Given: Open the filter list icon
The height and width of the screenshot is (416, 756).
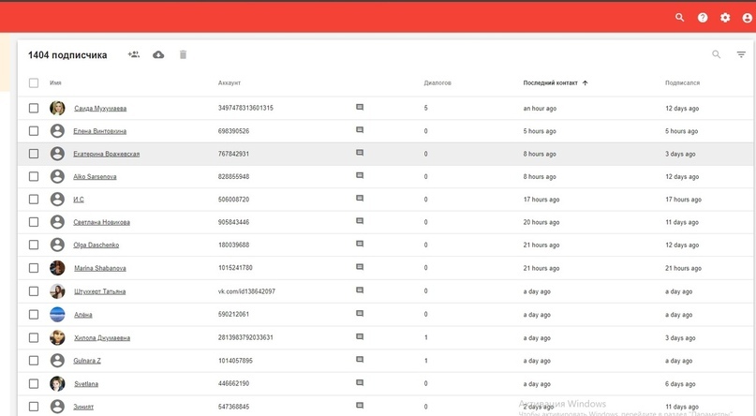Looking at the screenshot, I should pyautogui.click(x=741, y=55).
